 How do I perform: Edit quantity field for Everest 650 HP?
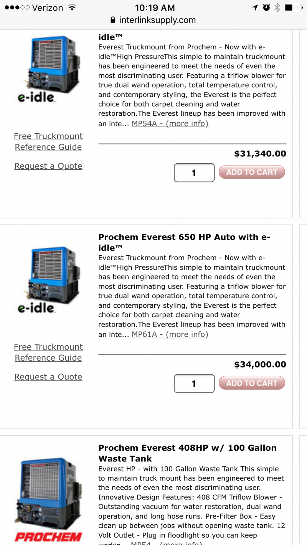tap(194, 383)
